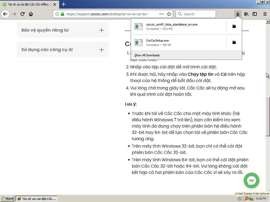Viewport: 270px width, 202px height.
Task: Open folder containing coccoc_winXP_Vista_standalone_en.exe
Action: (234, 26)
